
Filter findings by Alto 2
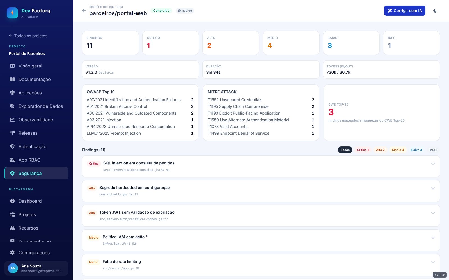click(380, 150)
